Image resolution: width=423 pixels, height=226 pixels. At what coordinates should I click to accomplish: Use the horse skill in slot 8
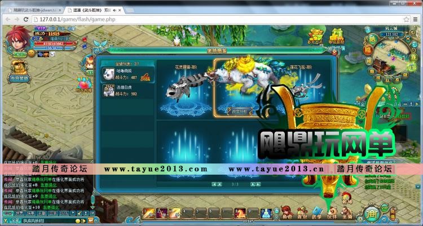(x=240, y=213)
